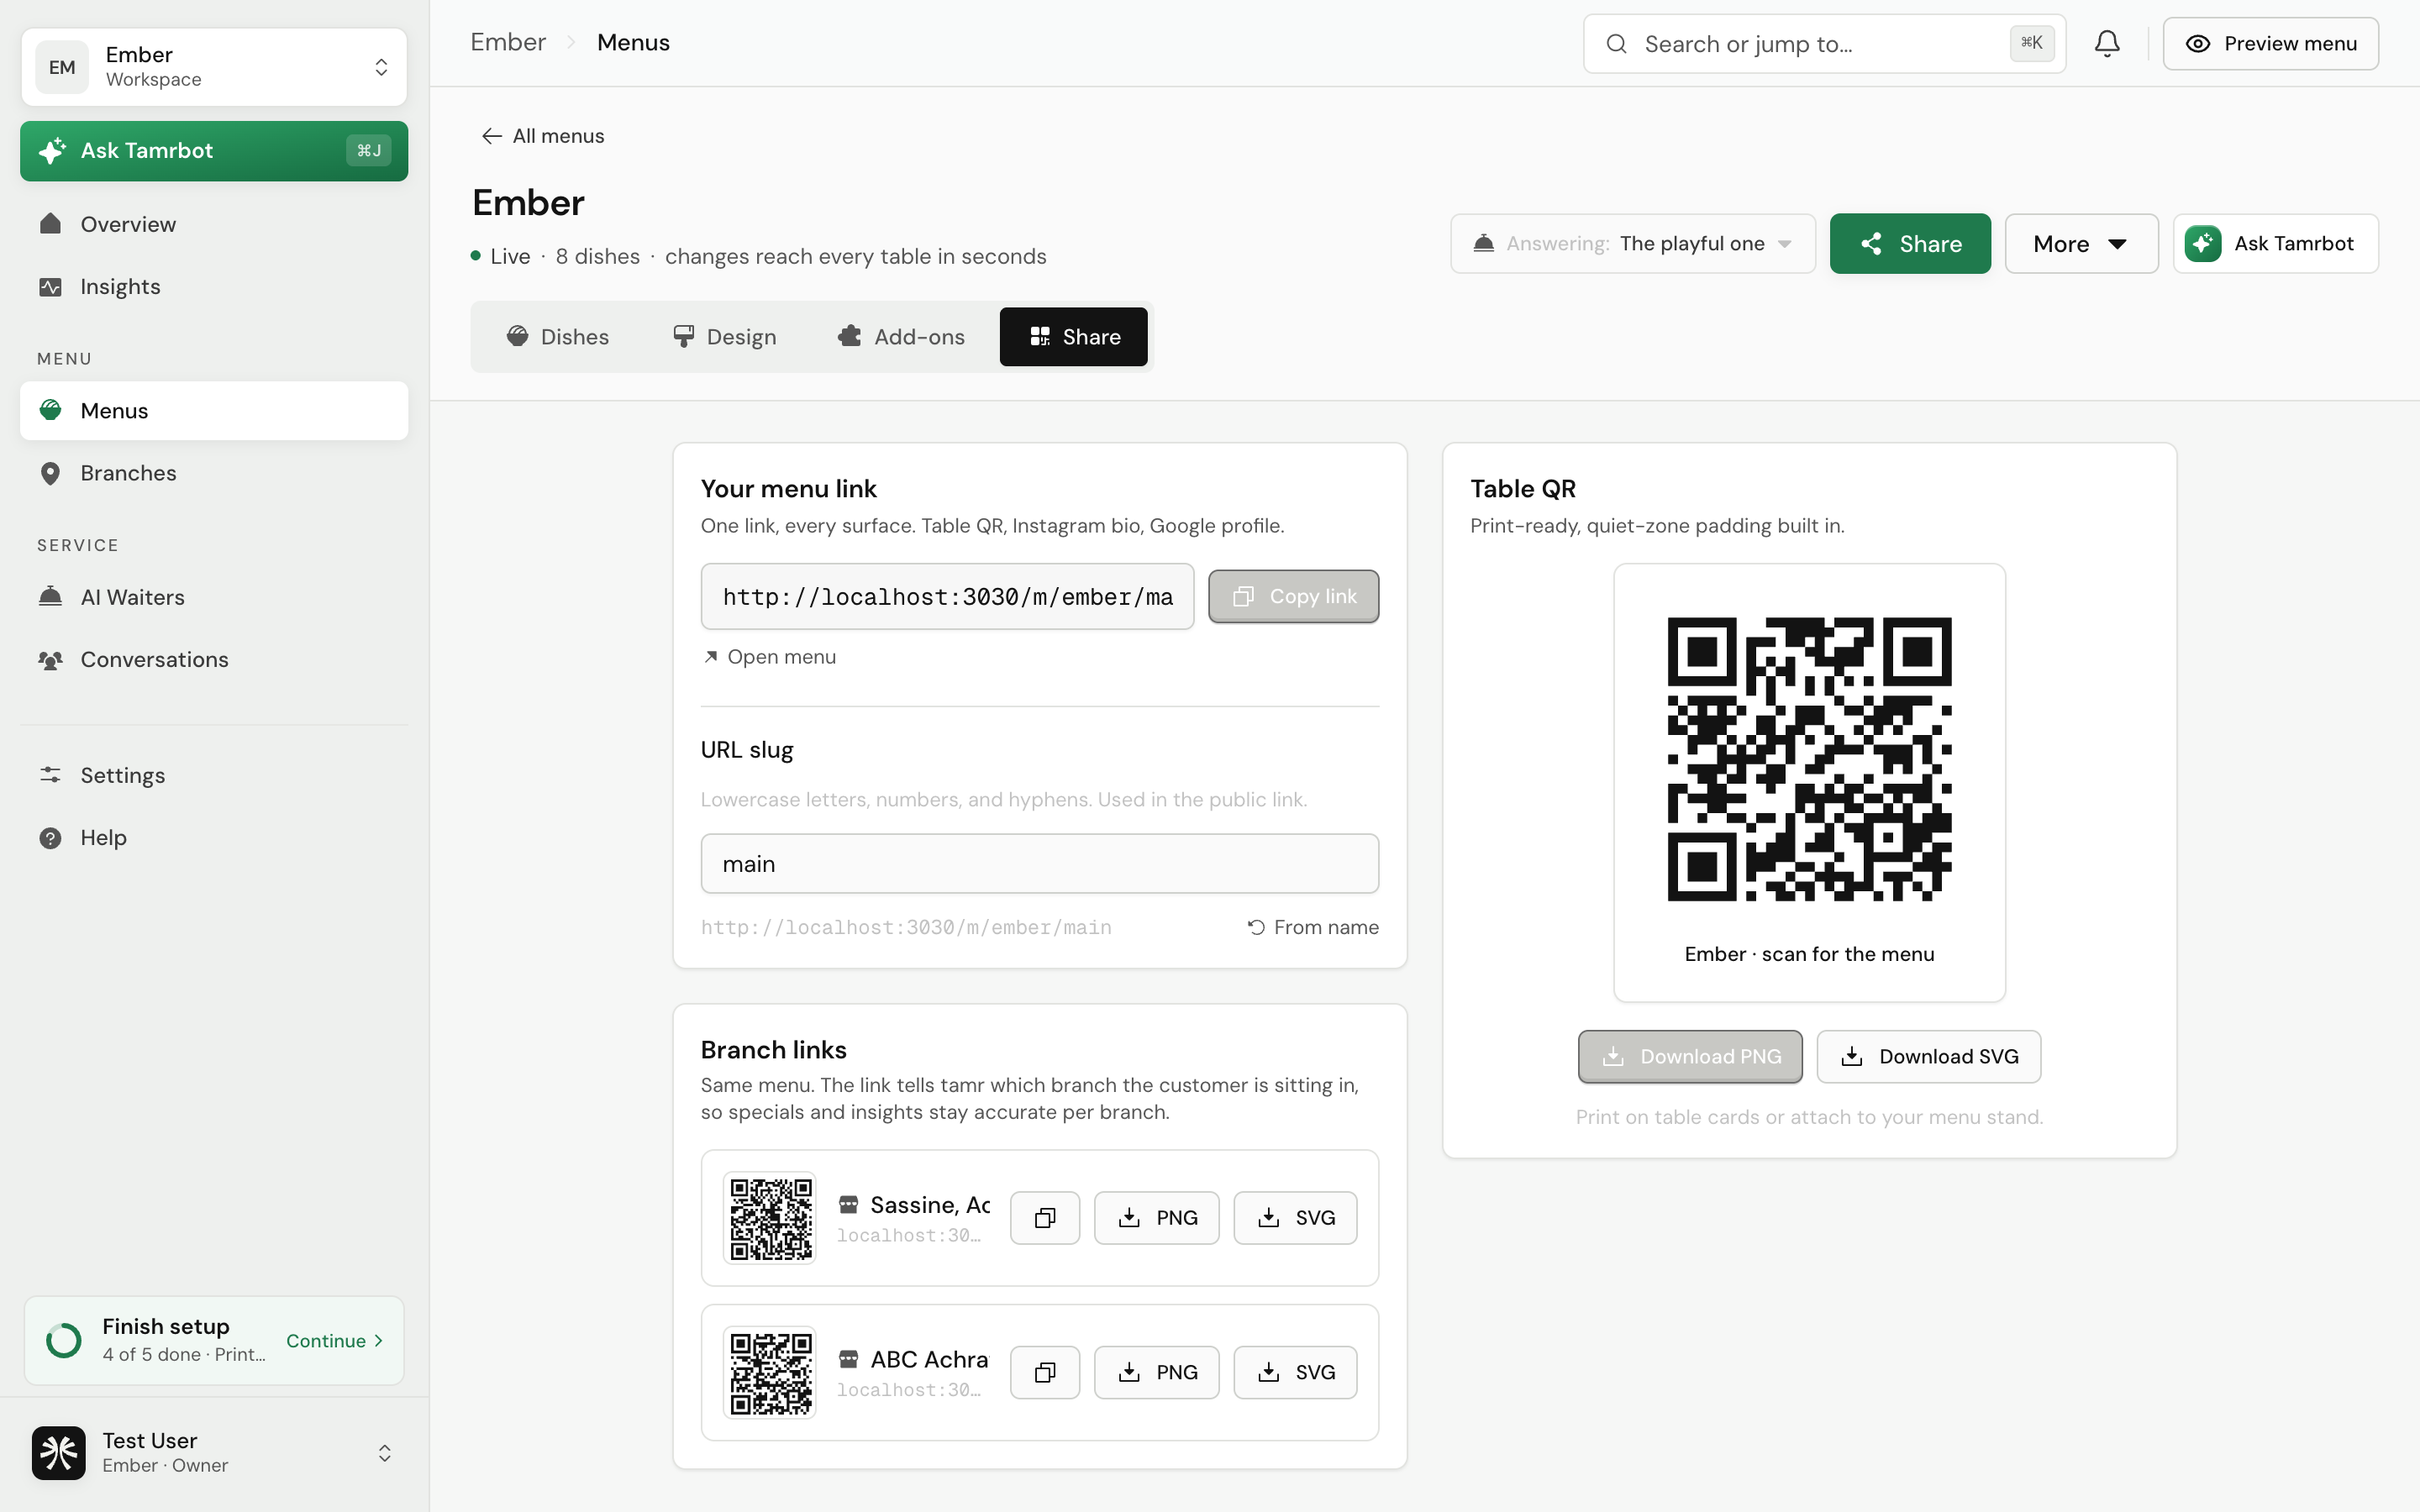Click the EM workspace avatar

click(x=62, y=67)
